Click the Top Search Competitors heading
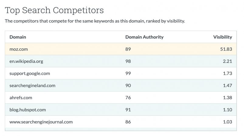Viewport: 244px width, 136px height. point(54,10)
